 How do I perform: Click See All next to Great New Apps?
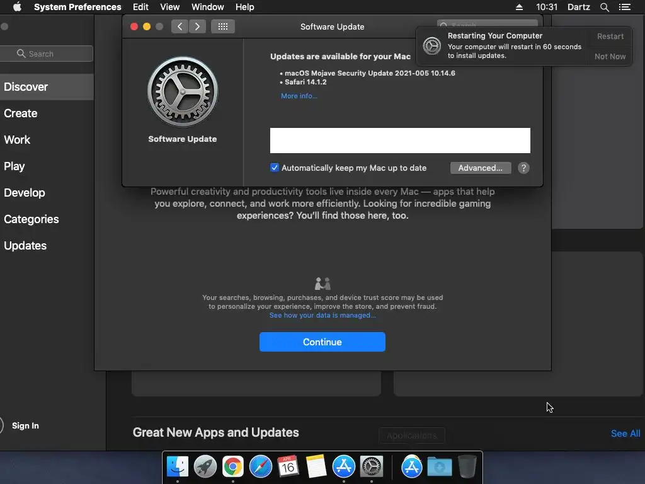(625, 434)
